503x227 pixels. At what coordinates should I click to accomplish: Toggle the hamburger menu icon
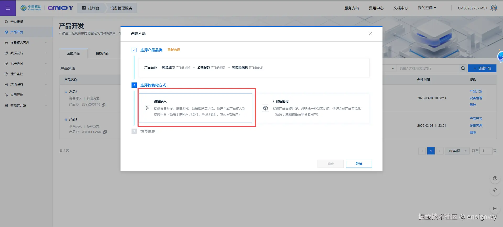click(8, 8)
